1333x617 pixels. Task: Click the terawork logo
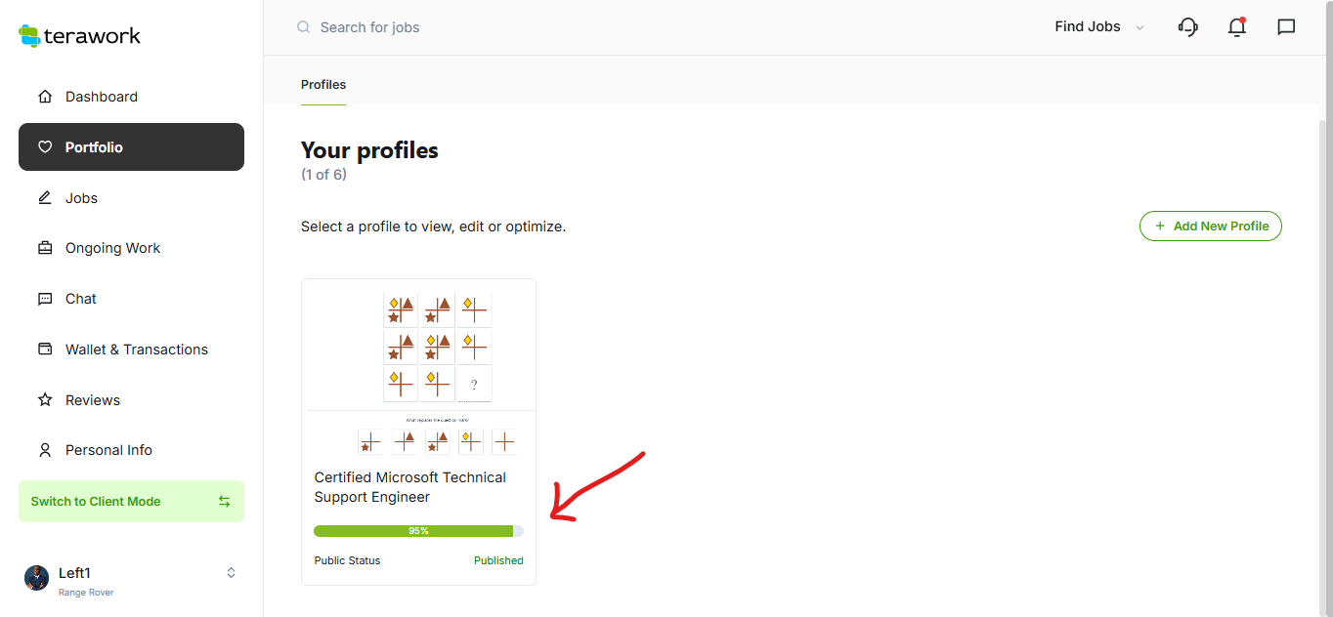coord(80,36)
